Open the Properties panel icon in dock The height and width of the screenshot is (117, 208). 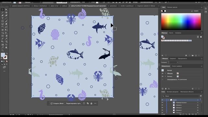206,9
